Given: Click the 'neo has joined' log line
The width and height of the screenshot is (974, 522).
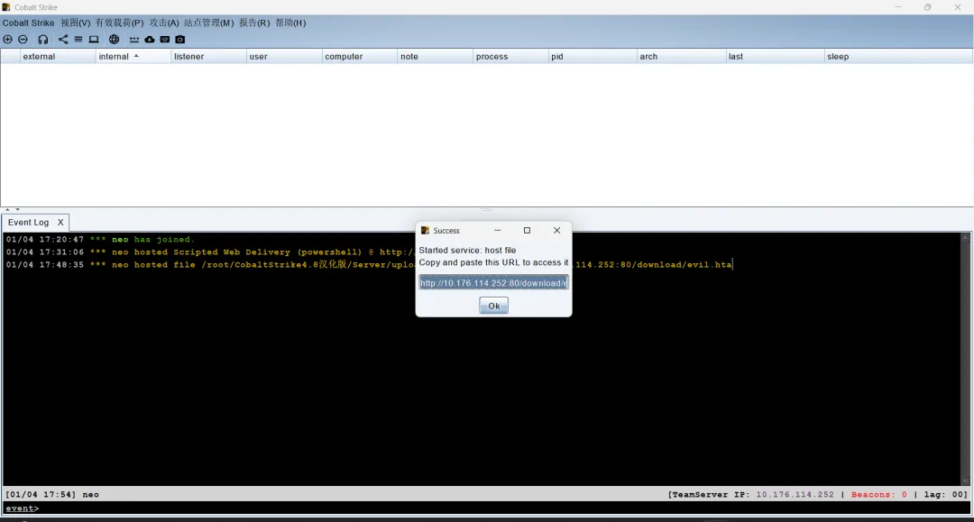Looking at the screenshot, I should point(100,240).
